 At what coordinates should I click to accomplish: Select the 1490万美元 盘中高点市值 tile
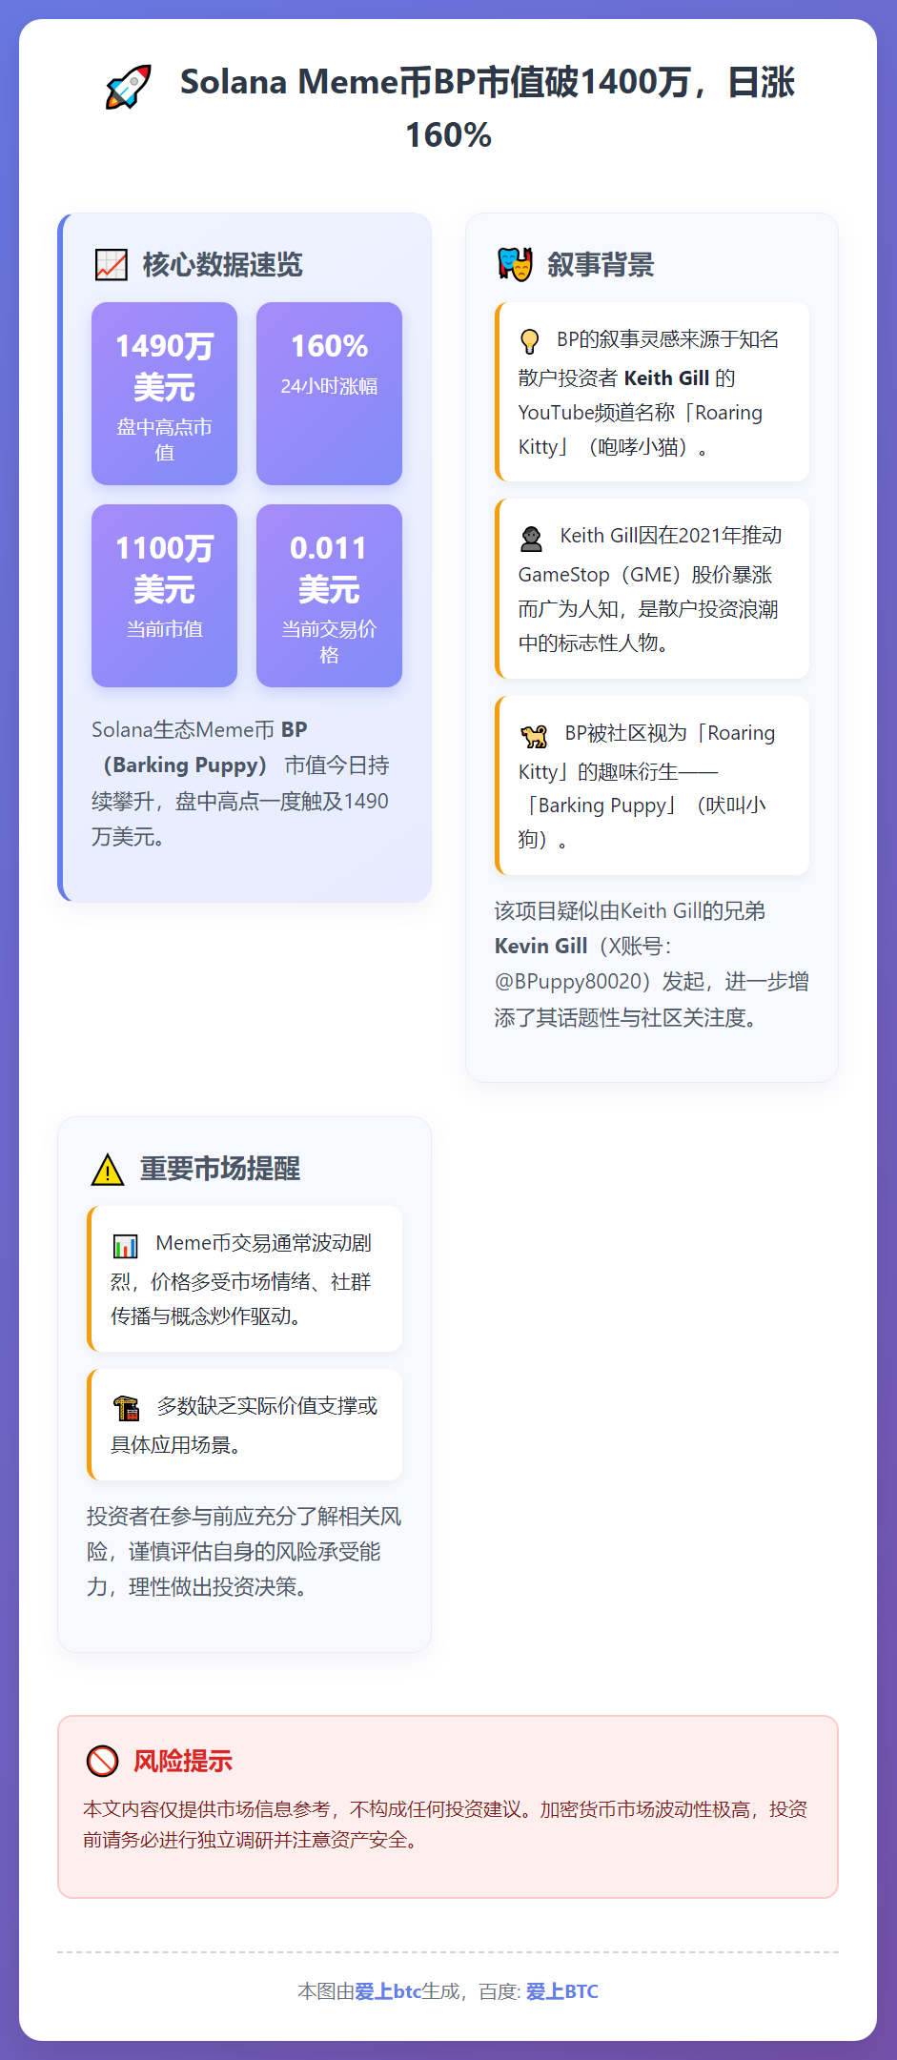(164, 394)
